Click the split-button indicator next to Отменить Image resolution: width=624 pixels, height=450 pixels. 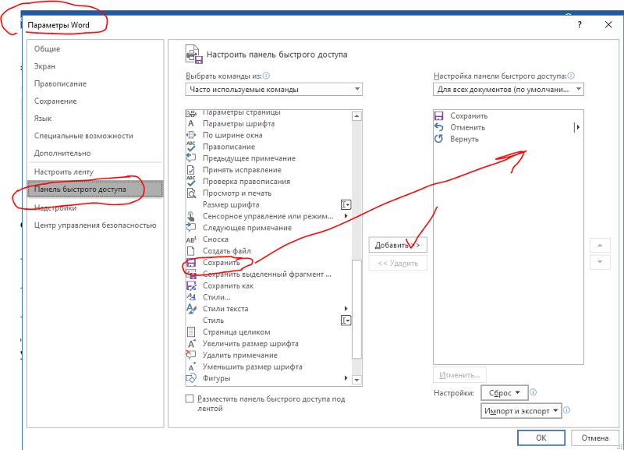(x=577, y=127)
